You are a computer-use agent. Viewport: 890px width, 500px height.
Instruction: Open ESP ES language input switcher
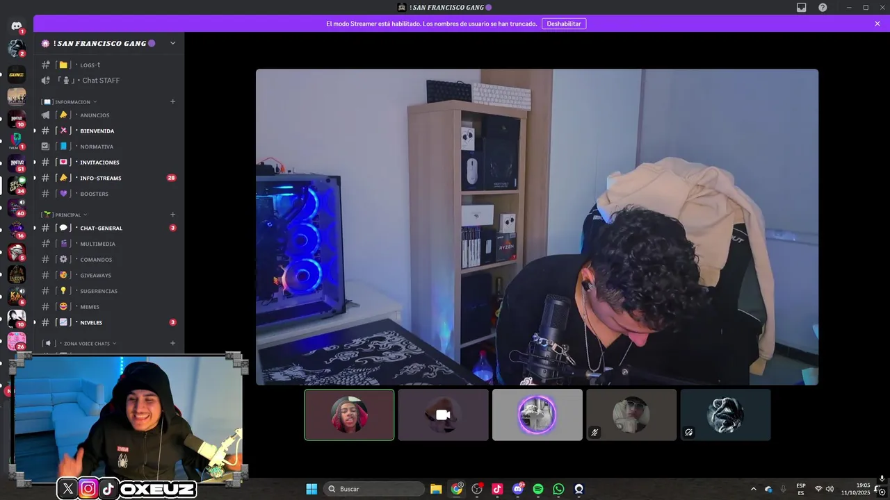click(801, 489)
